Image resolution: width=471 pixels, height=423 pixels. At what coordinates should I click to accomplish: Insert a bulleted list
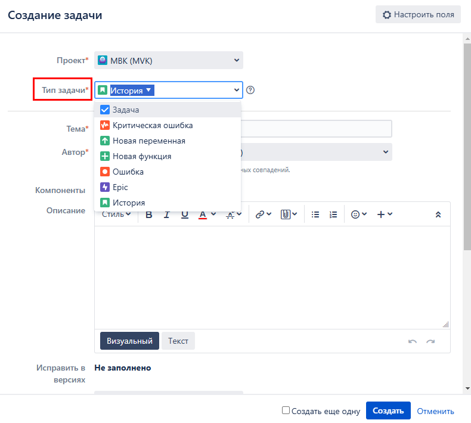click(x=316, y=215)
